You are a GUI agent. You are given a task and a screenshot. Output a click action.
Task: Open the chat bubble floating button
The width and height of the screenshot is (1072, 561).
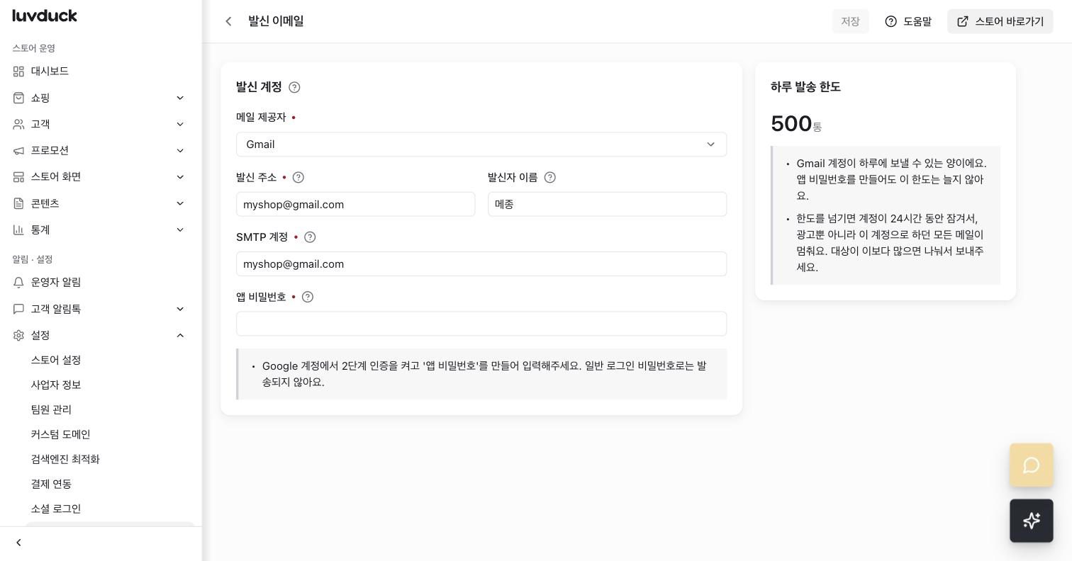coord(1031,465)
